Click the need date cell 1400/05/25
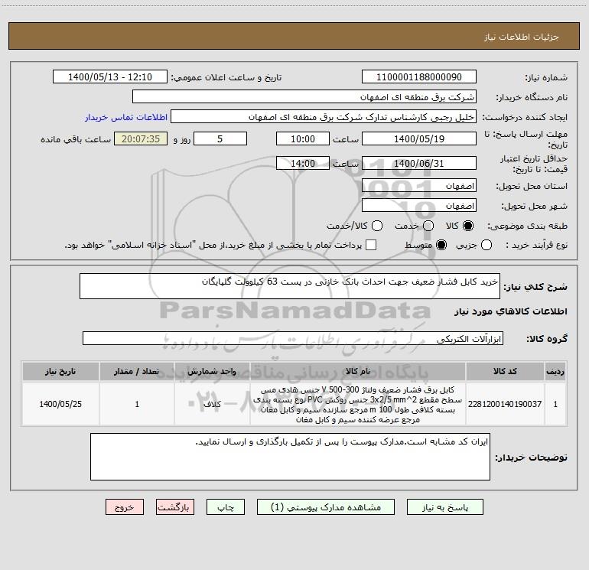The image size is (589, 570). click(x=60, y=404)
